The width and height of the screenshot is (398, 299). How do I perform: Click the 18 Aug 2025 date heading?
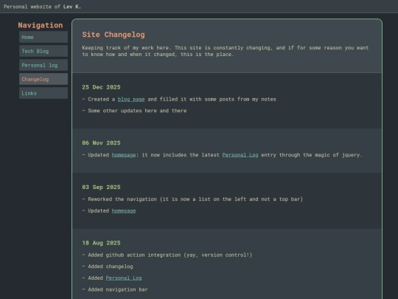pos(101,243)
